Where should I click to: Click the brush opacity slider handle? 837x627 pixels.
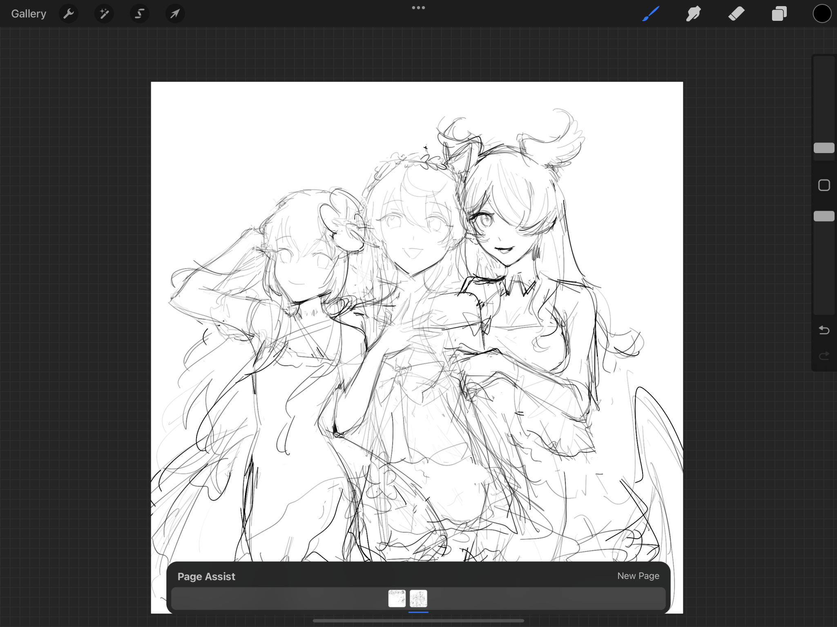click(x=824, y=216)
